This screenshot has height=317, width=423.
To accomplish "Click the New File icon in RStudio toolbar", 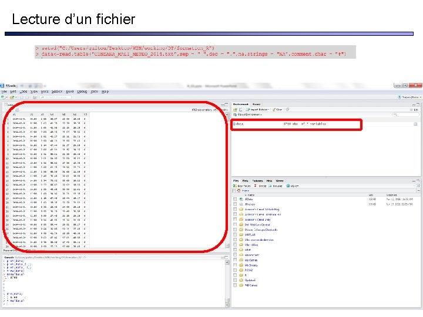I will click(x=2, y=97).
